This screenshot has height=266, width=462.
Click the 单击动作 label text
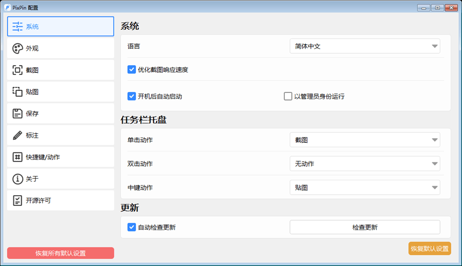pos(140,140)
